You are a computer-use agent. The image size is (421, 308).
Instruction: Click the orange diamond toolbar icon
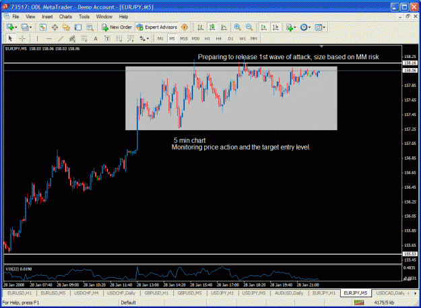click(x=184, y=27)
